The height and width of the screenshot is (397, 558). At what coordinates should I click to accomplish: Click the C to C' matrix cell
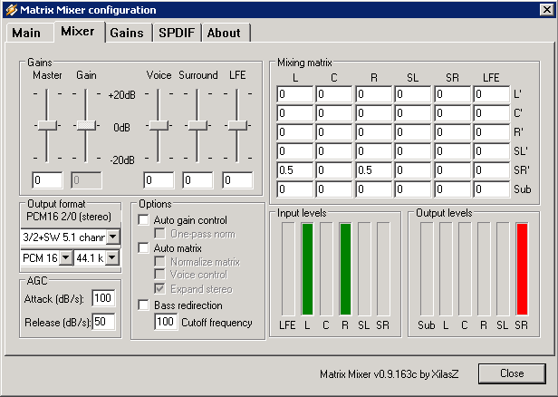[x=333, y=113]
